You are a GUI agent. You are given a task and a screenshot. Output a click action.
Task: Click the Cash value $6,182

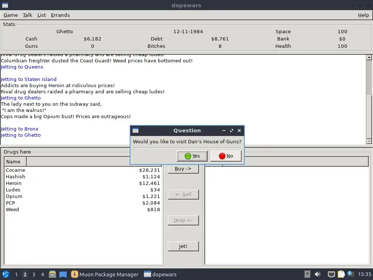[x=93, y=39]
